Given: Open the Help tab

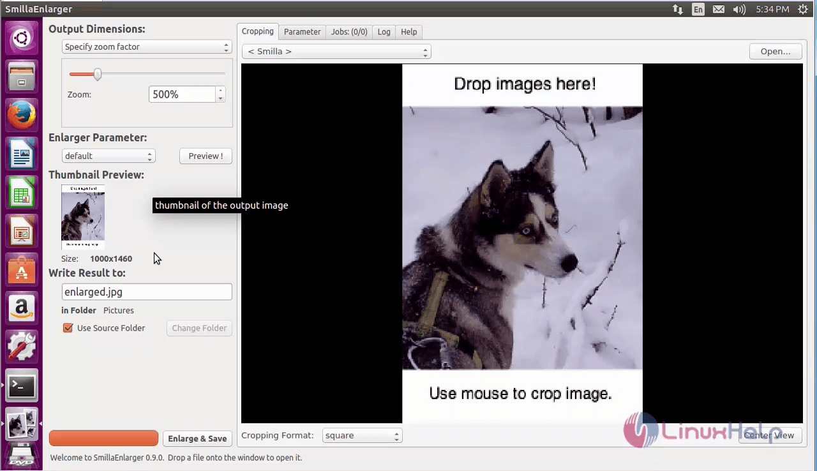Looking at the screenshot, I should [408, 32].
